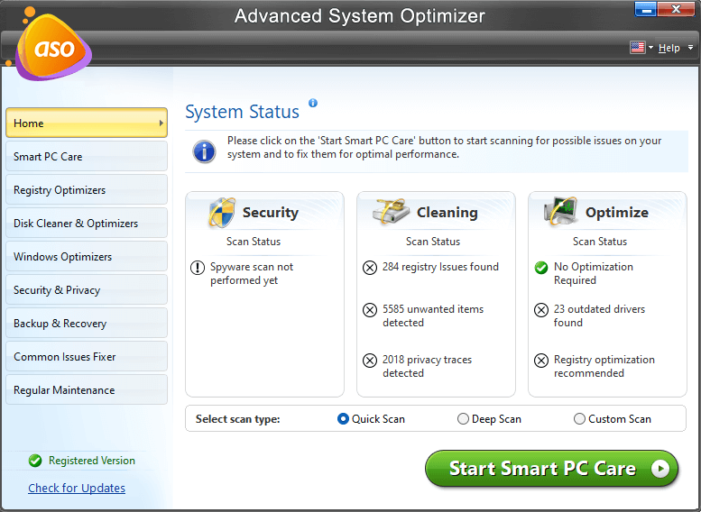Viewport: 701px width, 512px height.
Task: Click the small info icon beside System Status
Action: tap(313, 103)
